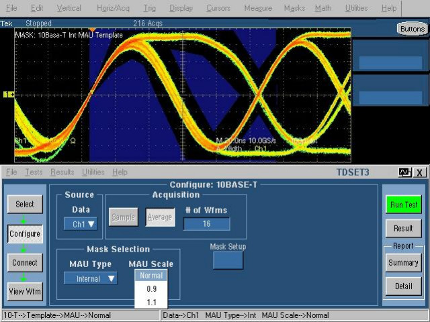Expand the MAU Type Internal dropdown
Image resolution: width=430 pixels, height=322 pixels.
pos(91,278)
